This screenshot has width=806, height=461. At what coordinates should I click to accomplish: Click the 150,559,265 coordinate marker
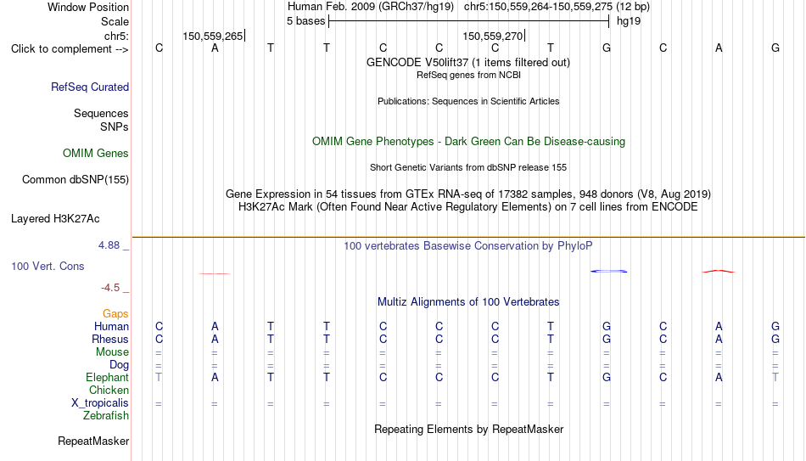click(213, 36)
